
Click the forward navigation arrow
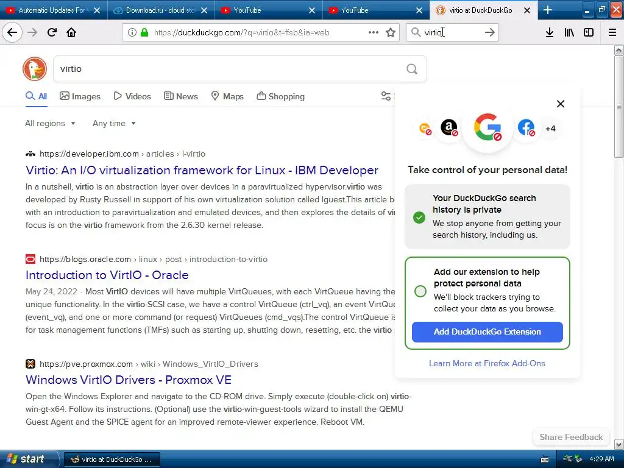[x=32, y=32]
